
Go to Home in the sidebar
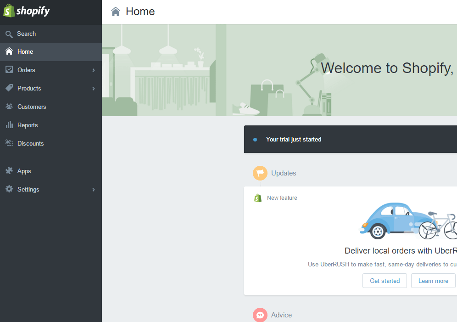coord(51,52)
